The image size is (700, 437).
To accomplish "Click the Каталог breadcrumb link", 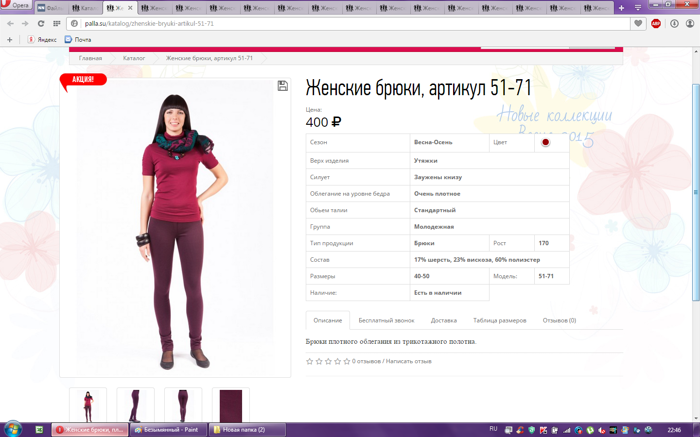I will (x=134, y=58).
